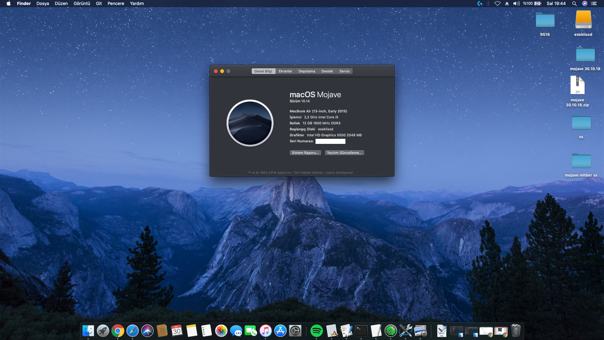
Task: Launch Google Chrome from the dock
Action: click(x=118, y=331)
